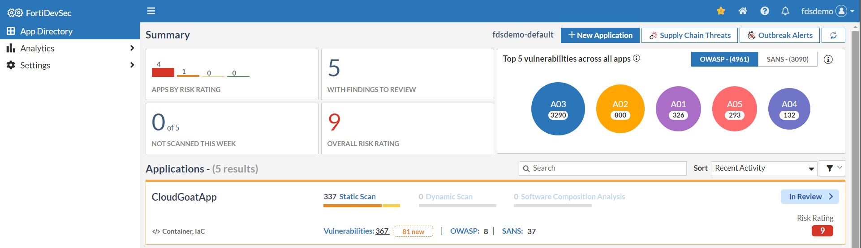This screenshot has width=861, height=248.
Task: Click the SANS: 37 link
Action: pyautogui.click(x=519, y=231)
